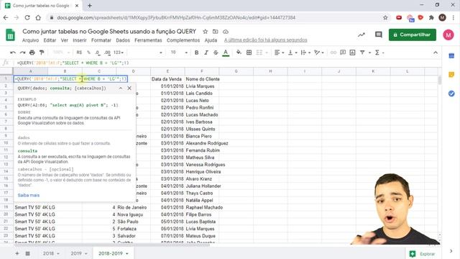Open Calendar in side panel

tap(451, 56)
